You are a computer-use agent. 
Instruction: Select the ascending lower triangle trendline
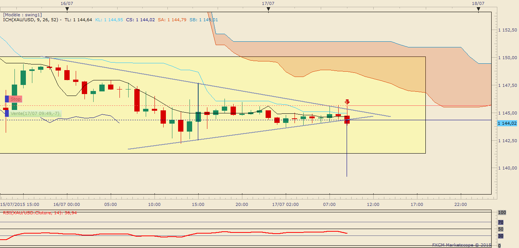251,133
